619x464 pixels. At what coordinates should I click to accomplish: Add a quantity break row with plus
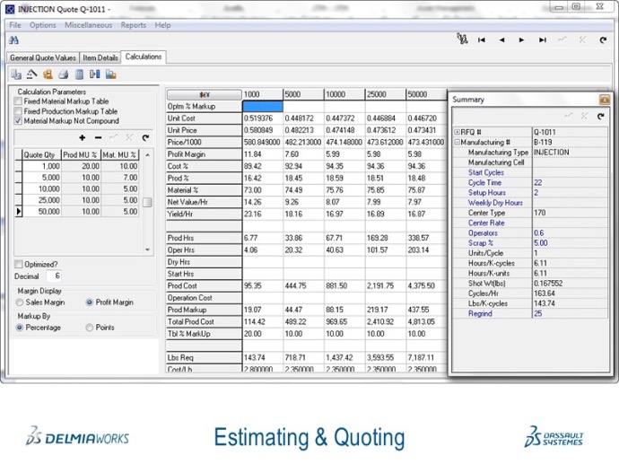tap(82, 137)
